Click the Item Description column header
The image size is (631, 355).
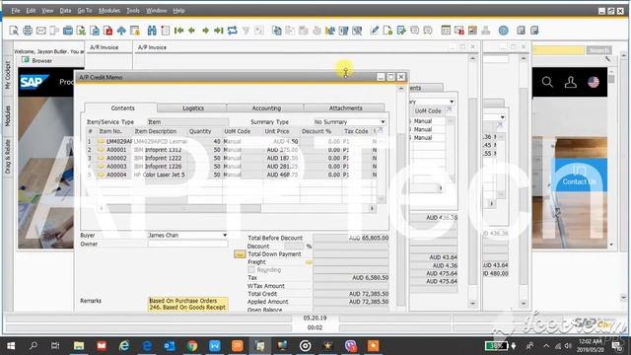pyautogui.click(x=156, y=131)
